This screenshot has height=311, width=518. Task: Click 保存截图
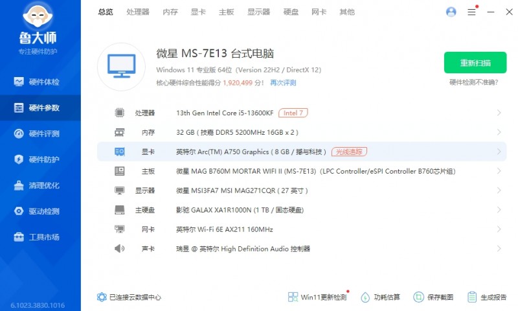tap(433, 297)
